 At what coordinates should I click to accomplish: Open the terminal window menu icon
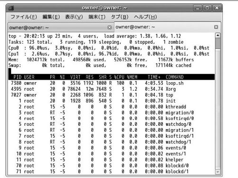(x=11, y=8)
